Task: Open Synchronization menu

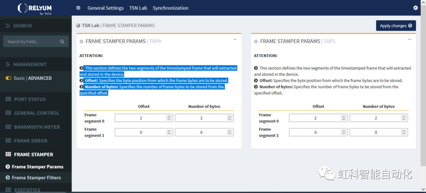Action: (x=170, y=8)
